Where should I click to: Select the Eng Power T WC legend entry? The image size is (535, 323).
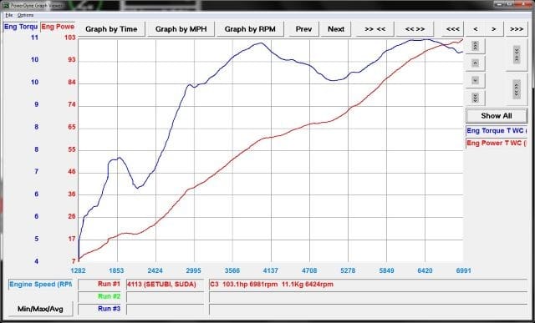[x=497, y=143]
